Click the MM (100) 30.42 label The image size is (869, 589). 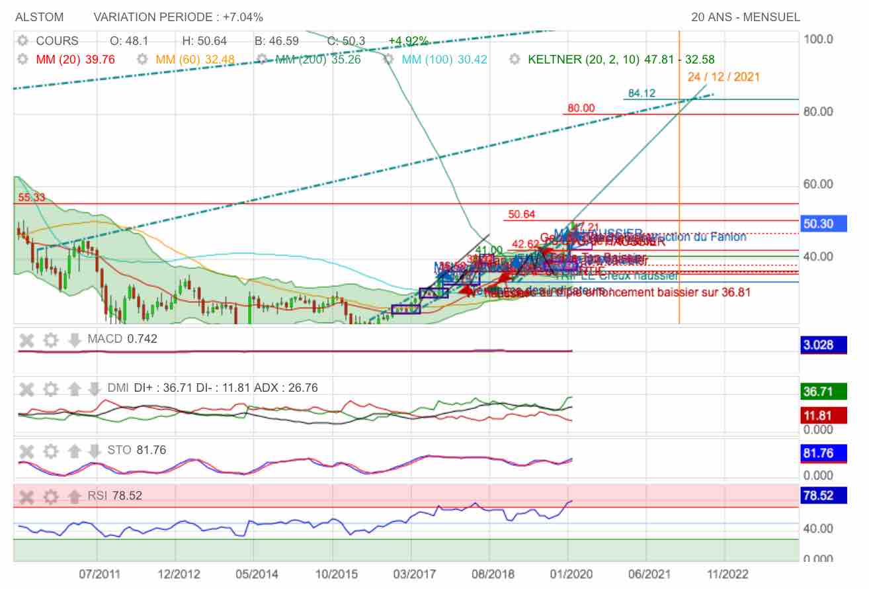point(444,60)
